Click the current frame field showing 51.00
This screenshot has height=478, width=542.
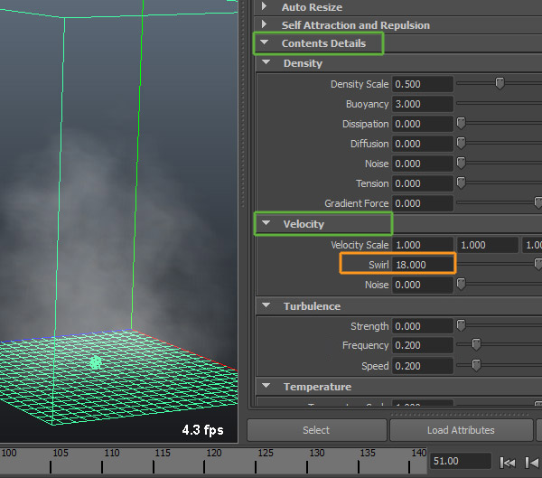[460, 461]
